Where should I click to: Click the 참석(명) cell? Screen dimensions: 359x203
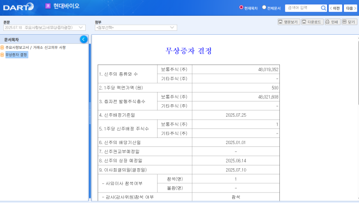(174, 179)
